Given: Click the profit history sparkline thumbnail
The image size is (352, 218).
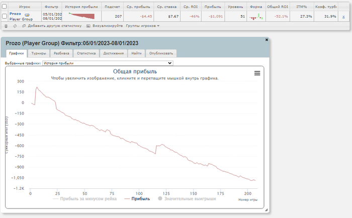Looking at the screenshot, I should click(81, 16).
